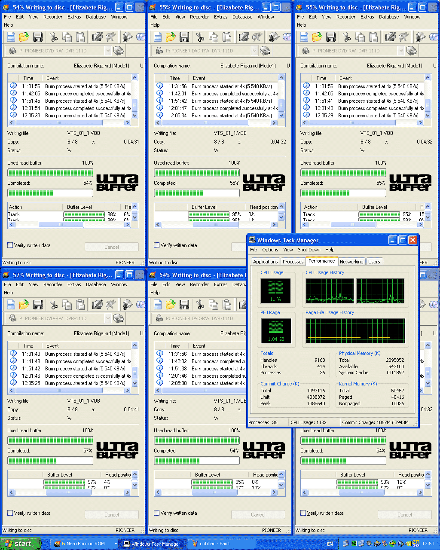Click Cancel in the window logging 12:05:33

pos(112,247)
